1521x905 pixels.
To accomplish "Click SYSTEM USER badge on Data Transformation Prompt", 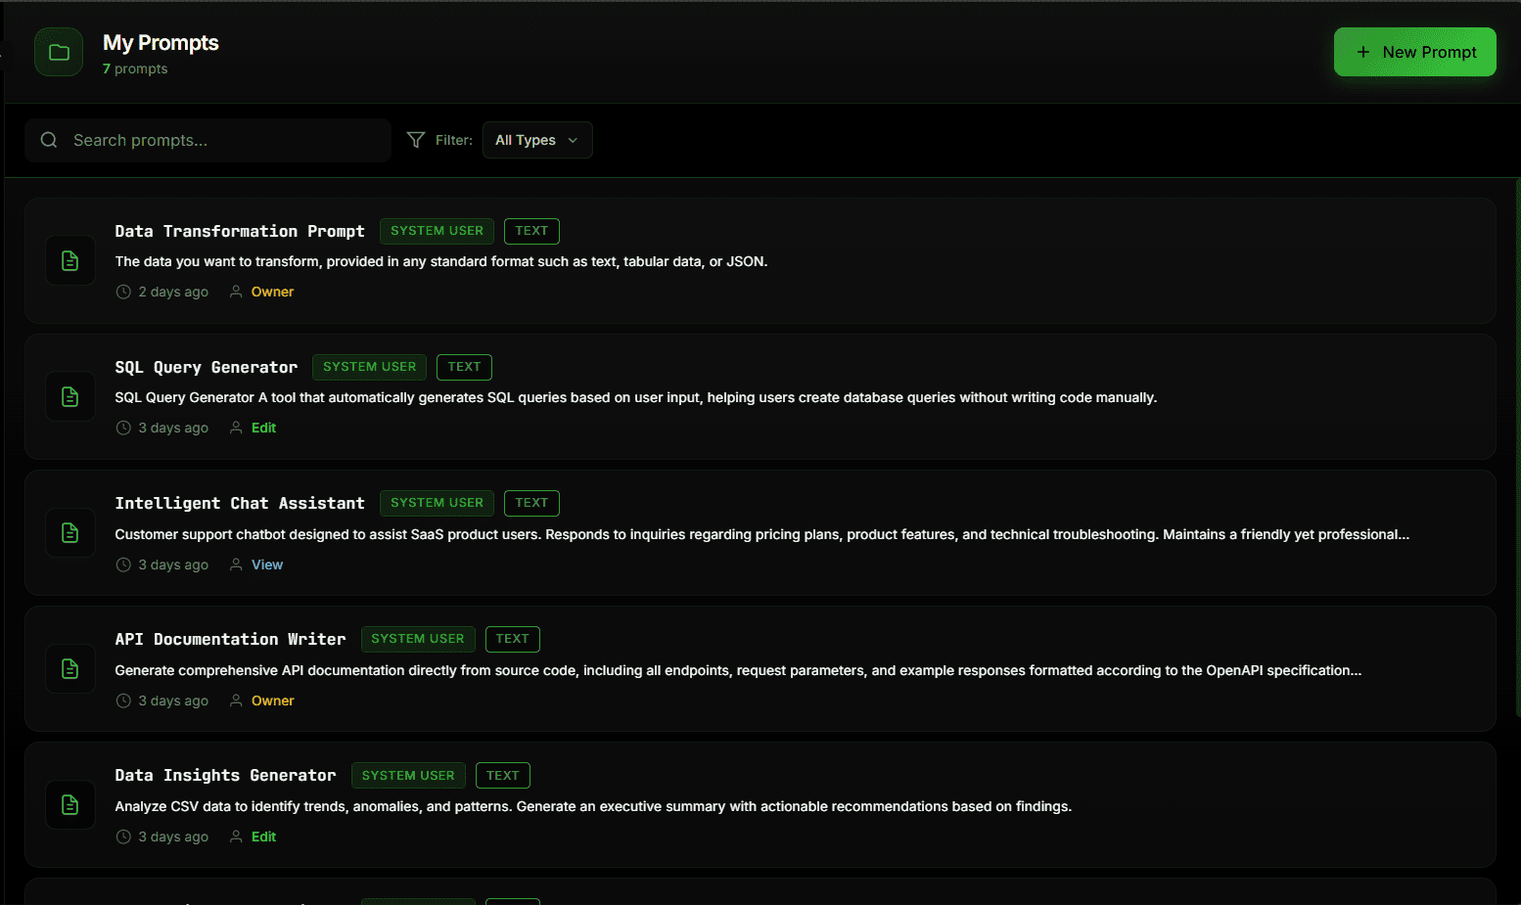I will (x=437, y=231).
